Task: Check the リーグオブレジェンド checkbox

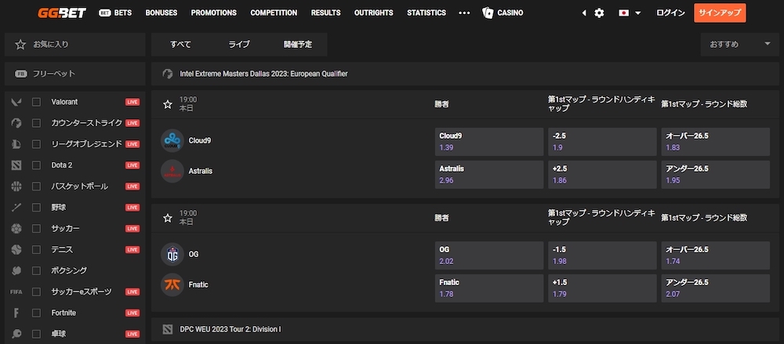Action: 37,144
